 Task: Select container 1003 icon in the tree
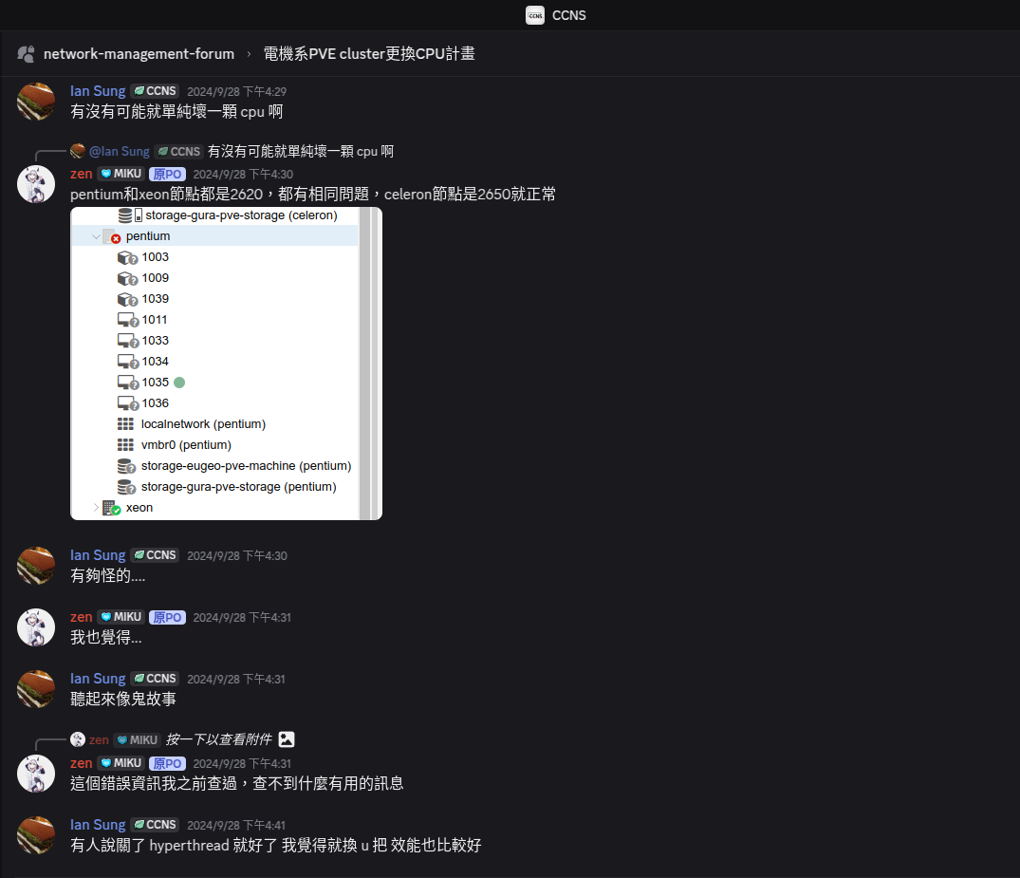coord(127,258)
